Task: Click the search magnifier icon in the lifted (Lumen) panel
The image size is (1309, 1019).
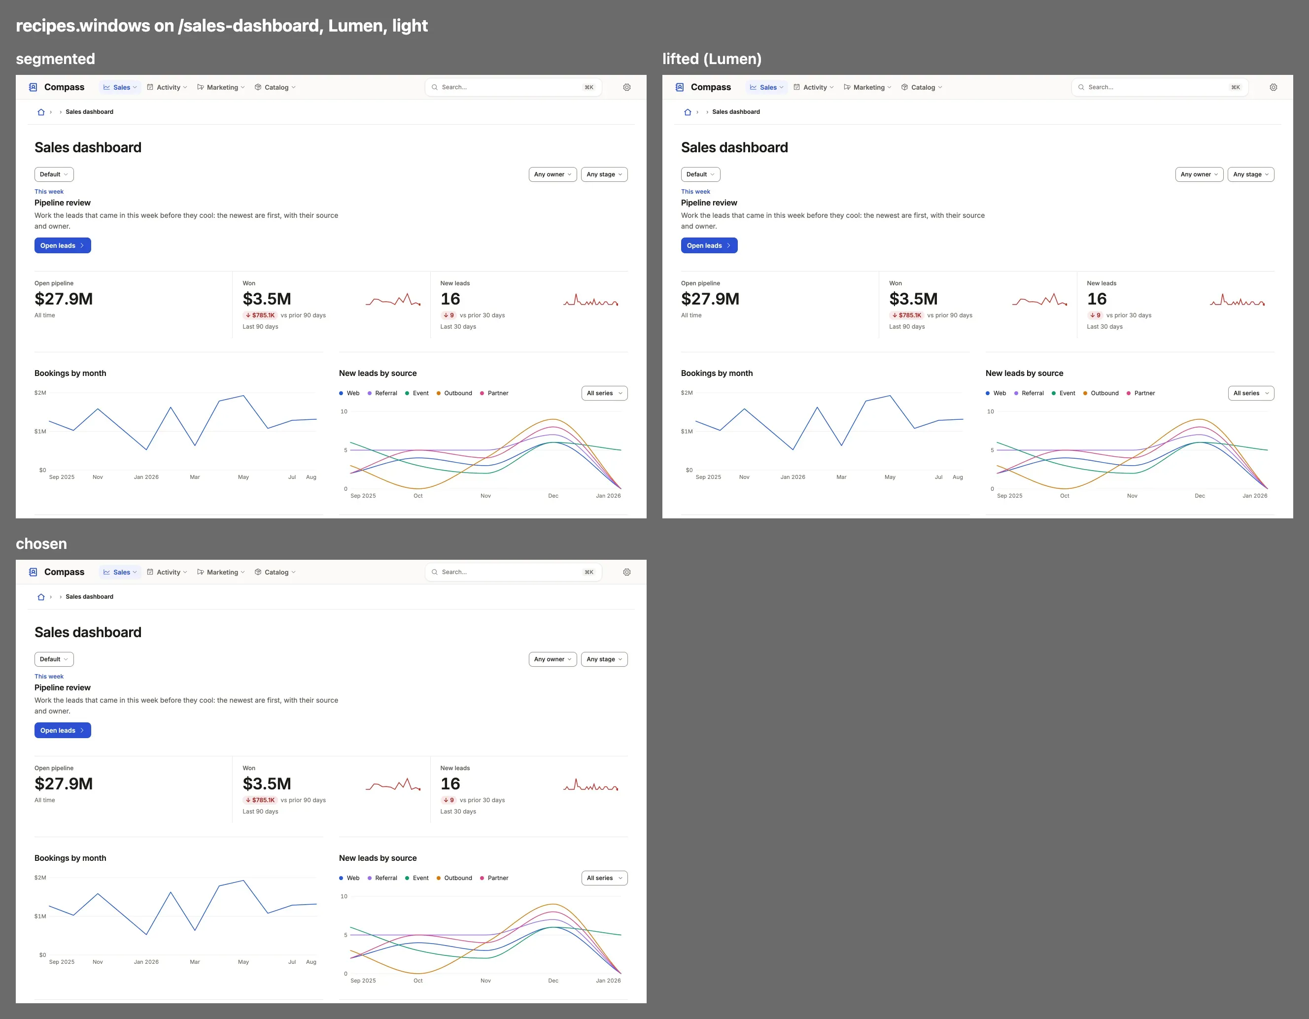Action: click(x=1081, y=87)
